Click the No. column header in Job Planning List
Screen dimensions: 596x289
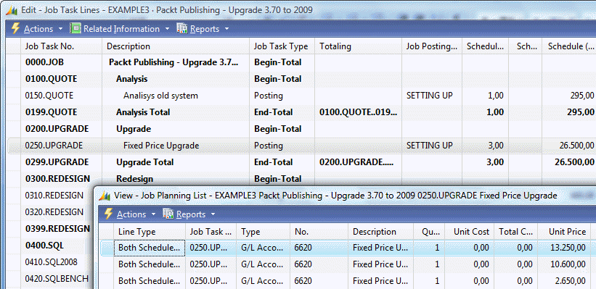[319, 231]
